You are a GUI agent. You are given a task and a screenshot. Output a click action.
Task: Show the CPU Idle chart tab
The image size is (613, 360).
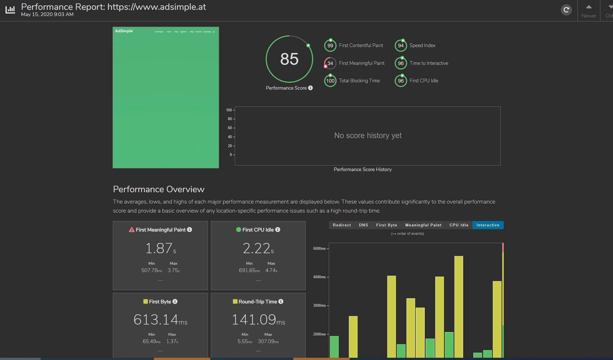(459, 225)
